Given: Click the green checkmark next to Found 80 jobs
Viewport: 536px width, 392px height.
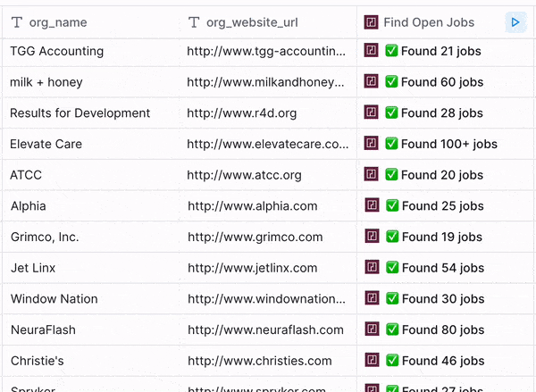Looking at the screenshot, I should 392,329.
